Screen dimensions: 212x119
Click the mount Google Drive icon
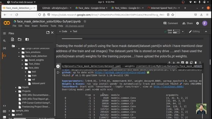click(27, 39)
